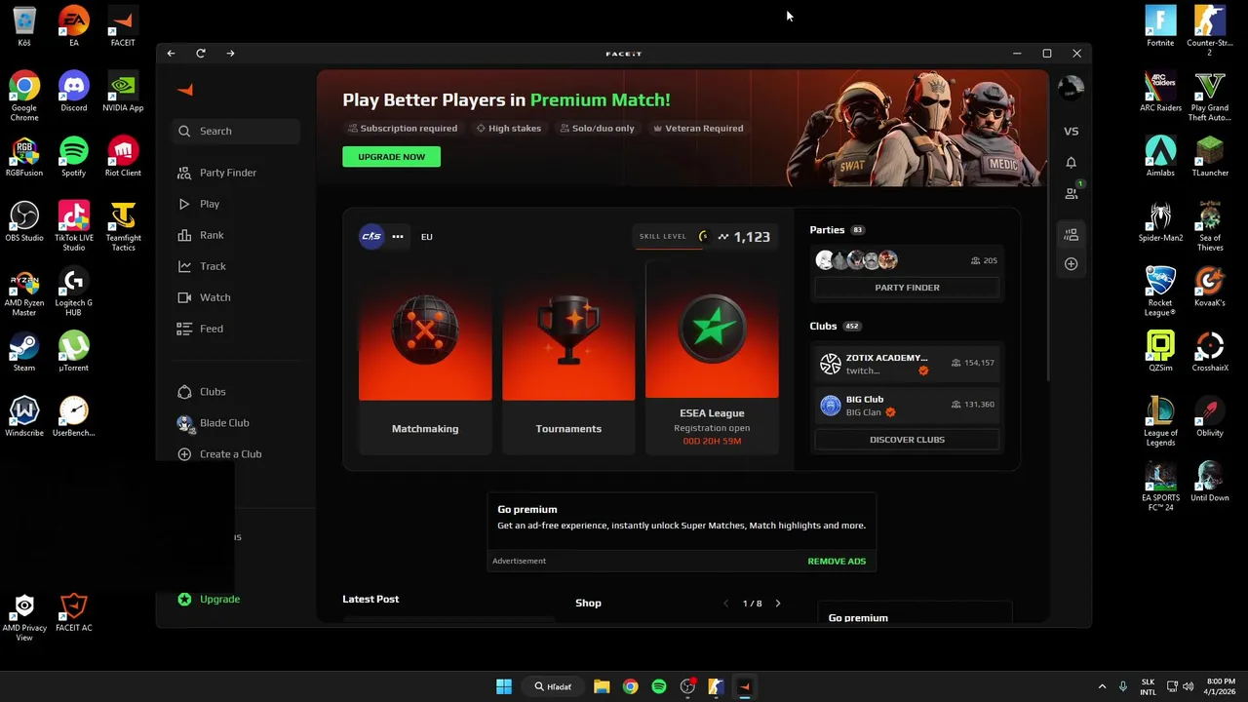Screen dimensions: 1248x702
Task: Open the three-dot game options menu
Action: (398, 237)
